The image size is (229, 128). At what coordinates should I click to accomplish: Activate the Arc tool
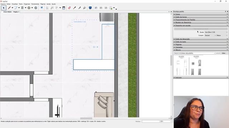(16, 8)
